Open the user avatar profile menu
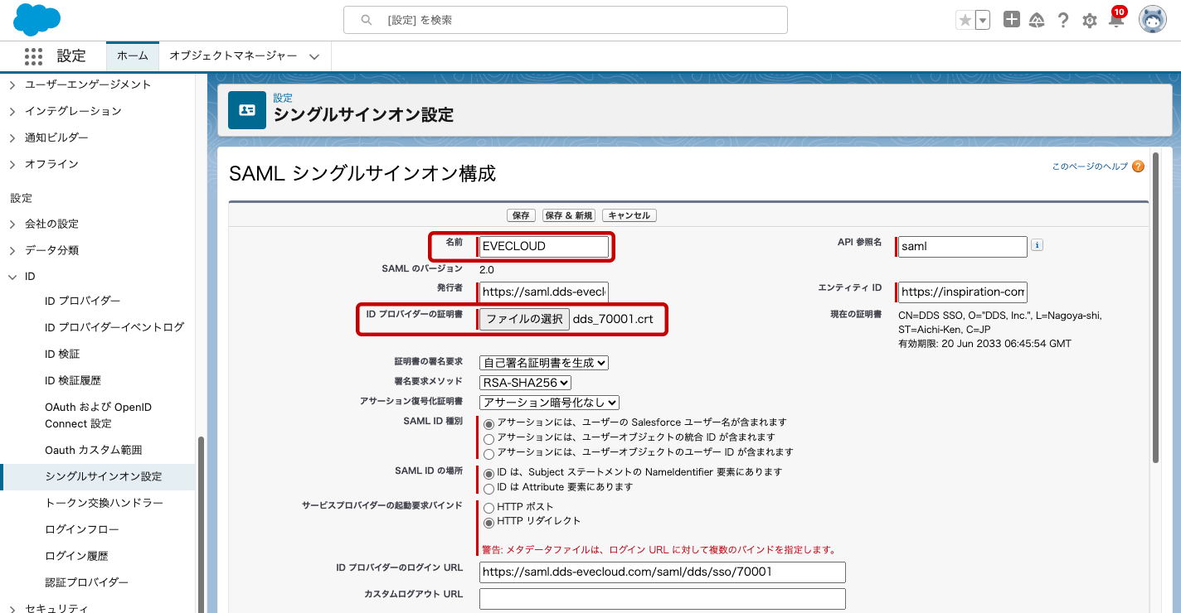This screenshot has height=613, width=1181. pyautogui.click(x=1152, y=20)
